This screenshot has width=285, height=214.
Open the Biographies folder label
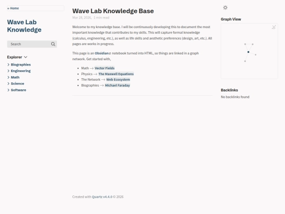21,64
